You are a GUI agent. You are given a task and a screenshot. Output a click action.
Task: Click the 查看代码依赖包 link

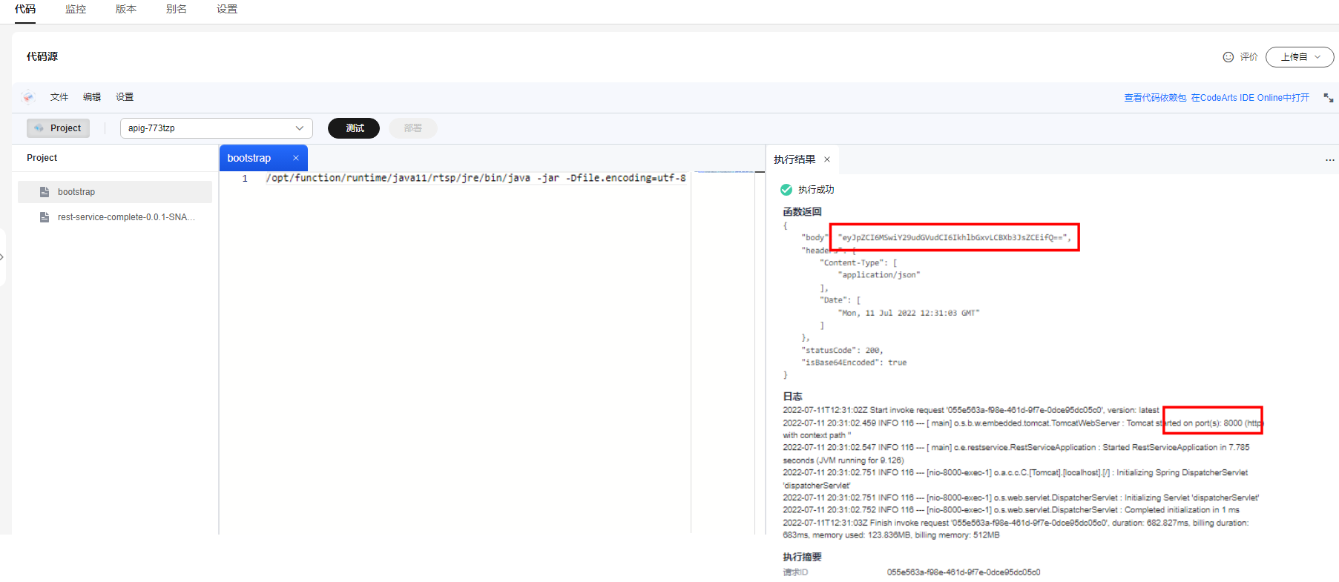[x=1154, y=98]
